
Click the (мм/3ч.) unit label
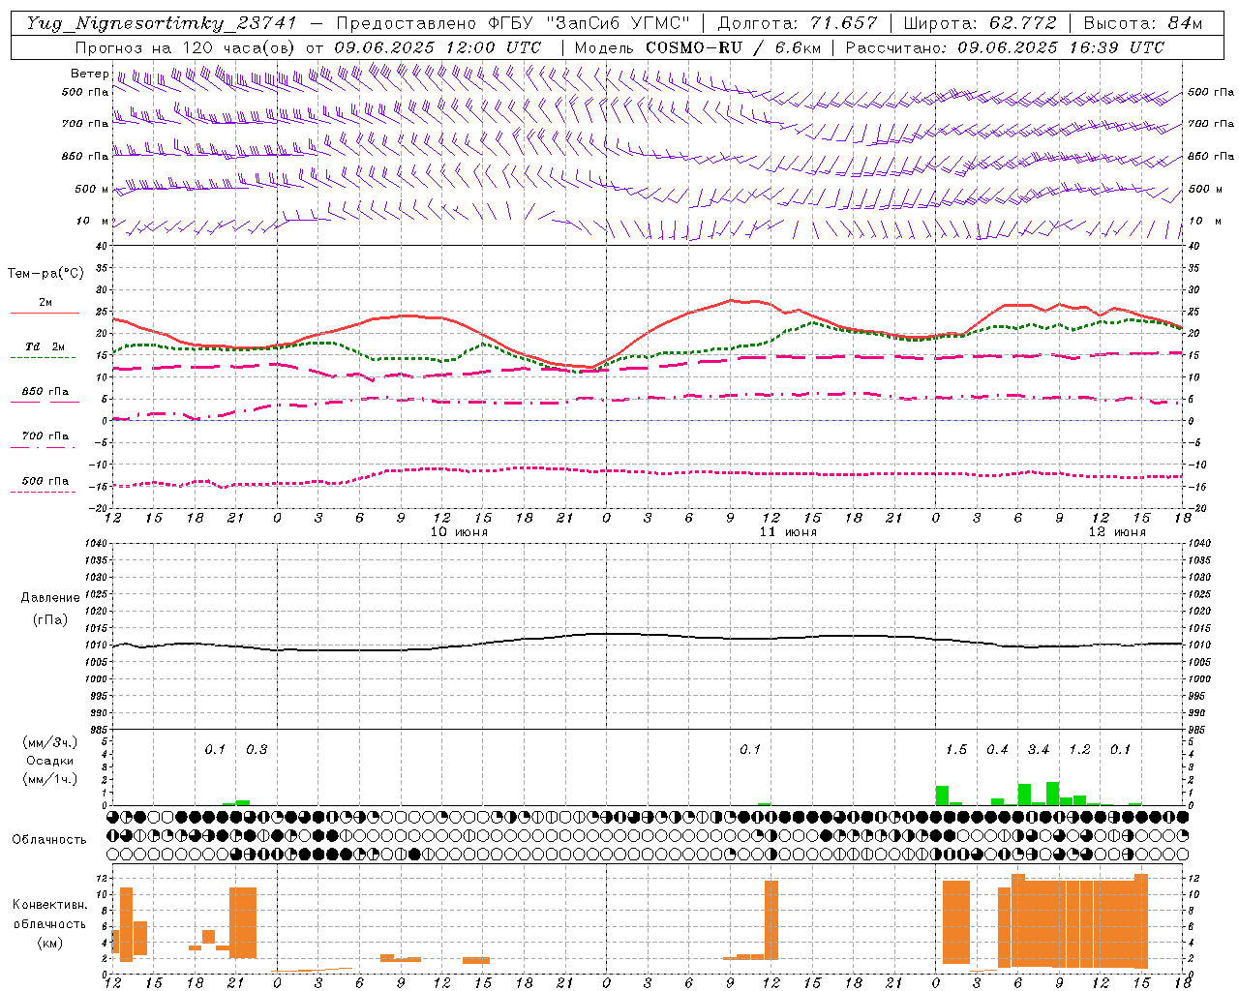49,742
